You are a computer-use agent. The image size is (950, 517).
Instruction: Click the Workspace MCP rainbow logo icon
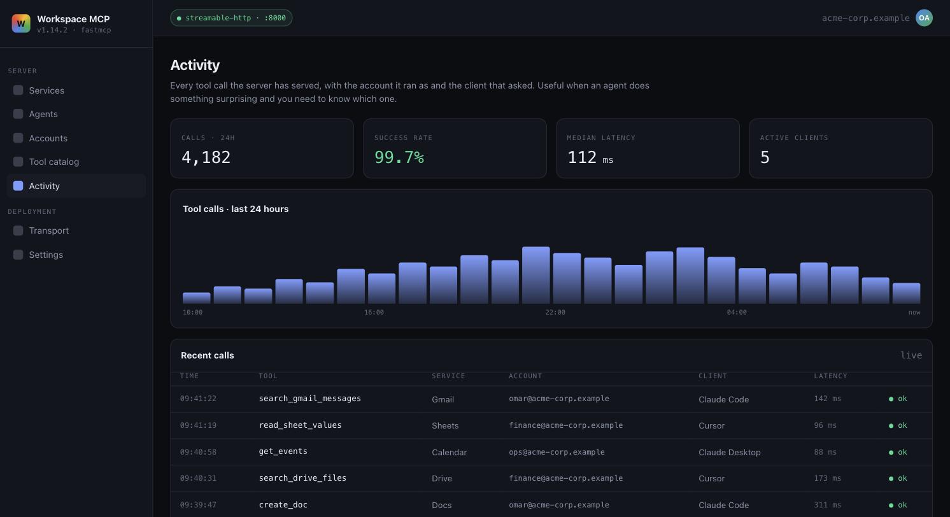21,24
